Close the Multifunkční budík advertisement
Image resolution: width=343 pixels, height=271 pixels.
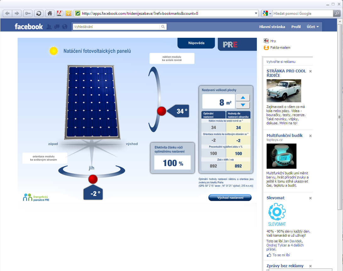(310, 136)
